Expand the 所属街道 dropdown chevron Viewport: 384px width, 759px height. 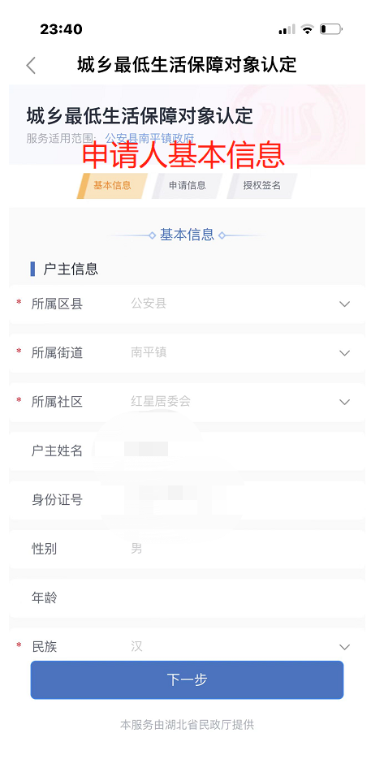click(x=344, y=353)
